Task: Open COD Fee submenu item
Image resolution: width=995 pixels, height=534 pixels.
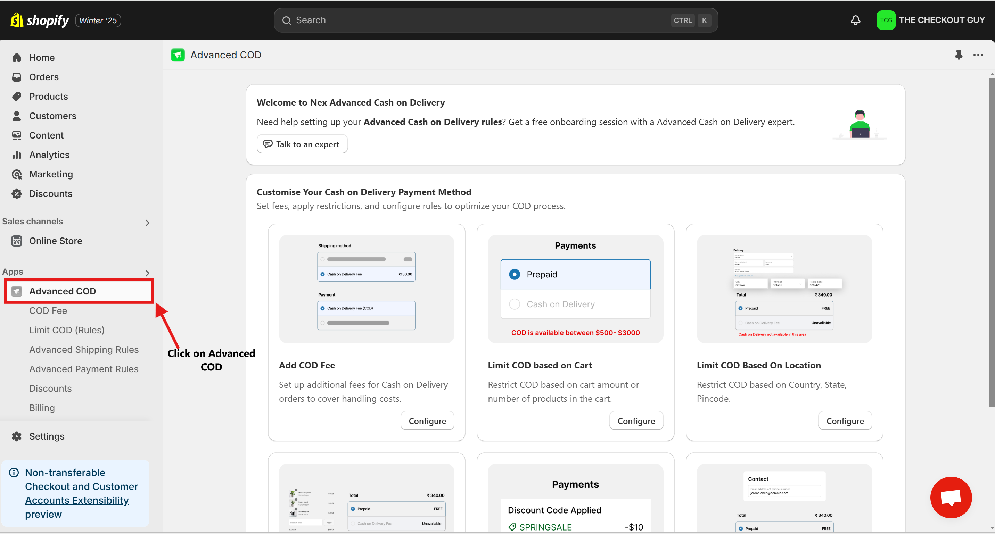Action: (x=48, y=311)
